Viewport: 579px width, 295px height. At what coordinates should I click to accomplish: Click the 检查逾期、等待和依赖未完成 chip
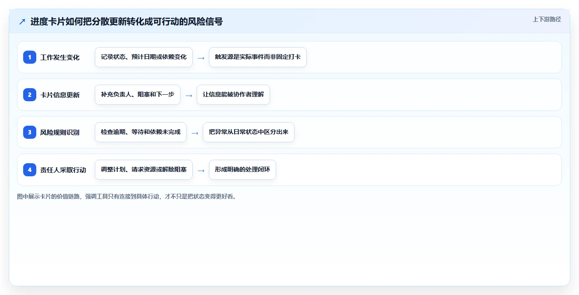pos(141,132)
